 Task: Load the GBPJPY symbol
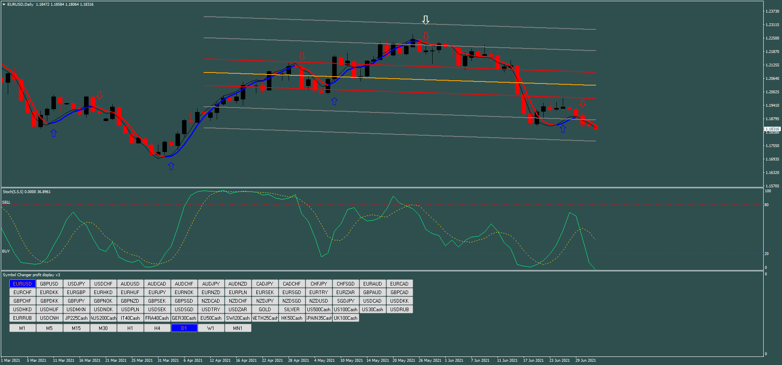(76, 301)
